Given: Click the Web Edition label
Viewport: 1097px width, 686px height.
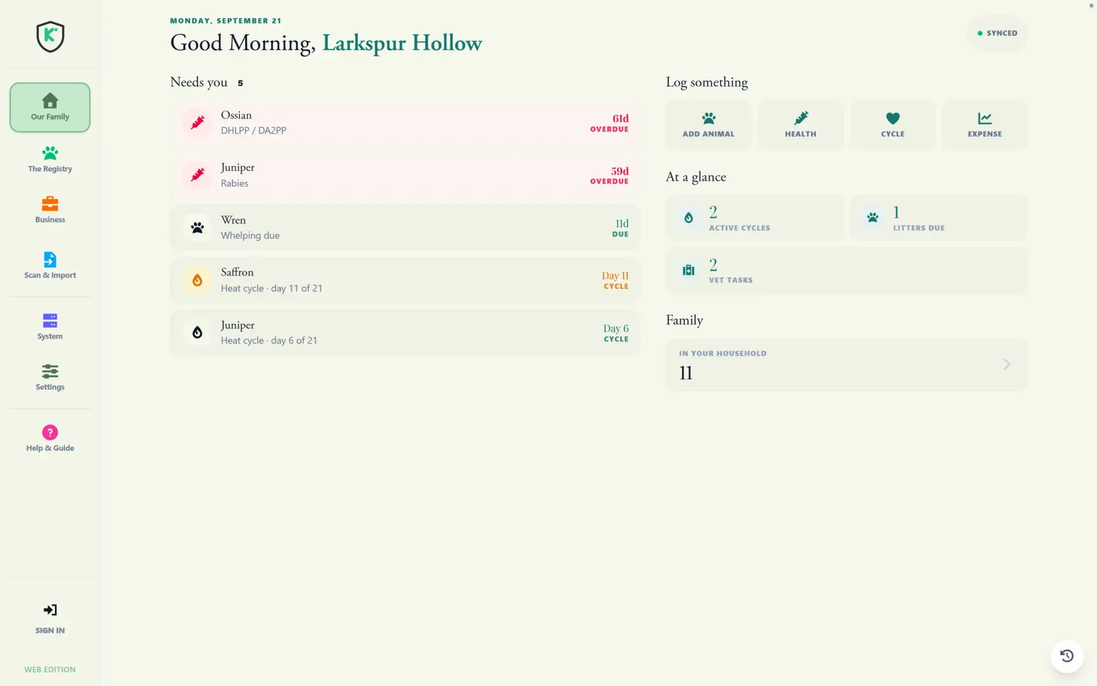Looking at the screenshot, I should click(50, 669).
